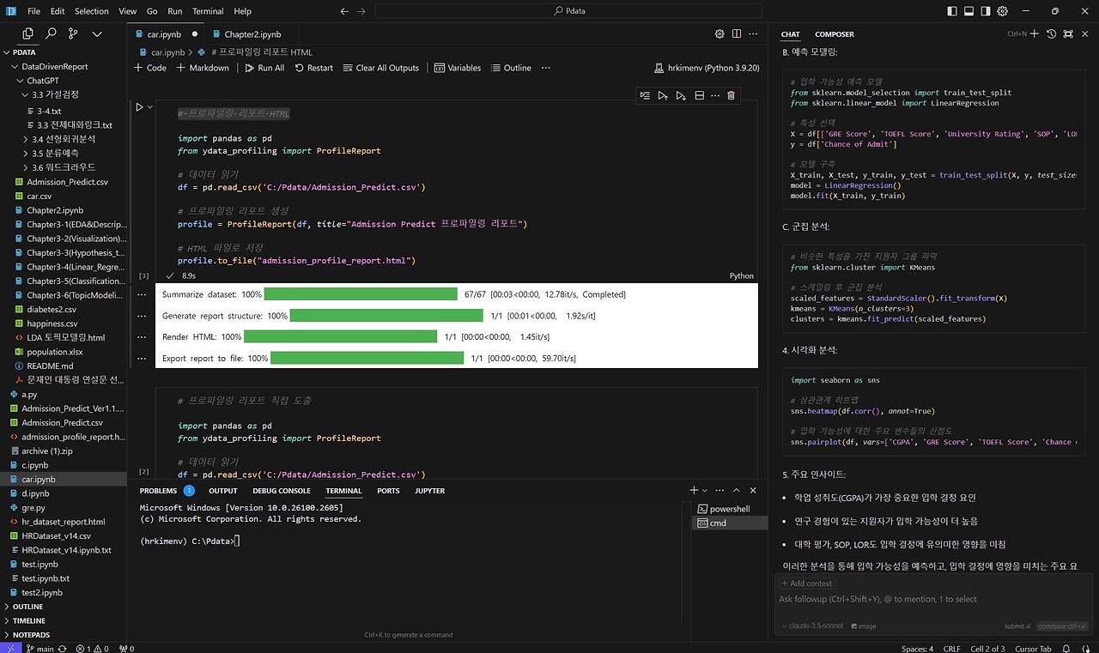Expand the TIMELINE section
Image resolution: width=1099 pixels, height=653 pixels.
pyautogui.click(x=29, y=620)
